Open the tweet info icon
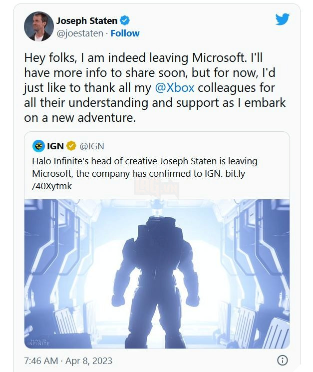Screen dimensions: 313x372 coord(282,360)
